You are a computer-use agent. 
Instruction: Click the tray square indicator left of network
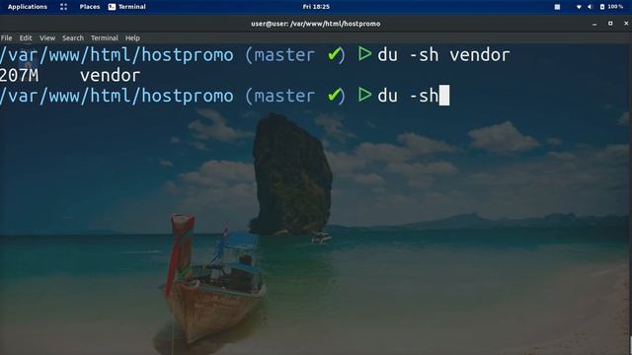tap(557, 7)
